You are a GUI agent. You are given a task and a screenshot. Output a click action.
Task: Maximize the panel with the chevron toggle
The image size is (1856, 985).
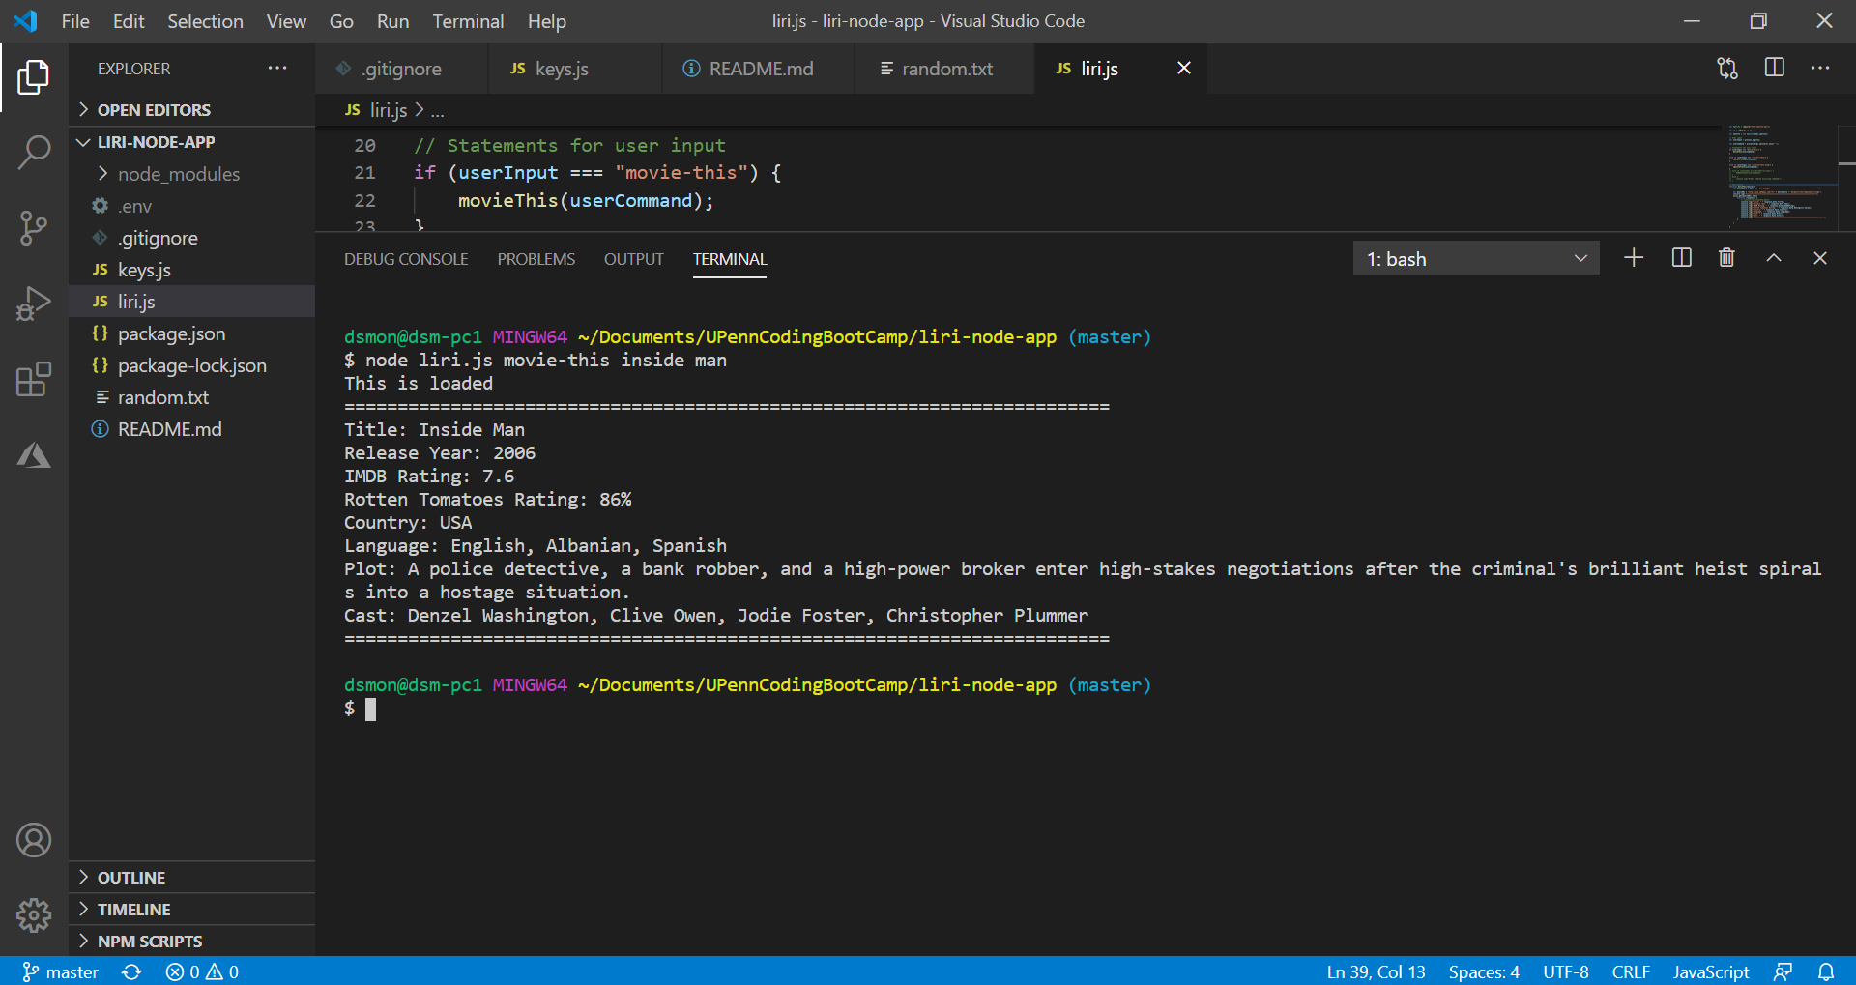tap(1774, 258)
